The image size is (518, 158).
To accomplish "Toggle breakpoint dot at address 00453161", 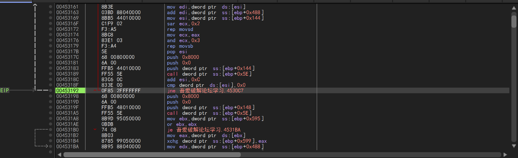I will tap(51, 7).
